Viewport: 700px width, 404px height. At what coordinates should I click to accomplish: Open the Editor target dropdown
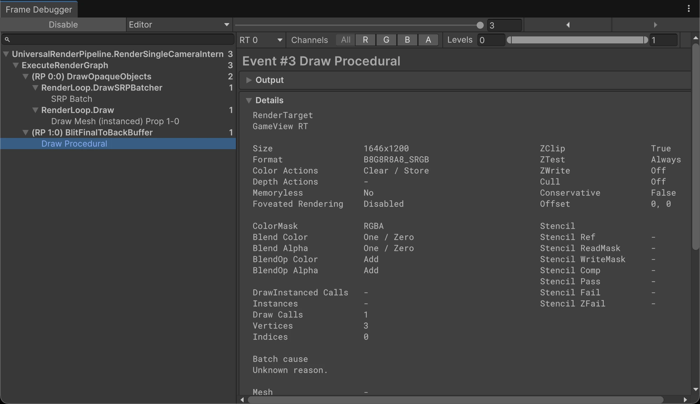[x=179, y=25]
